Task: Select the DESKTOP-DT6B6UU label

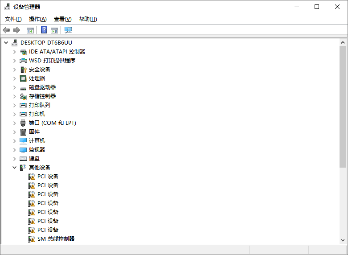Action: pyautogui.click(x=46, y=43)
